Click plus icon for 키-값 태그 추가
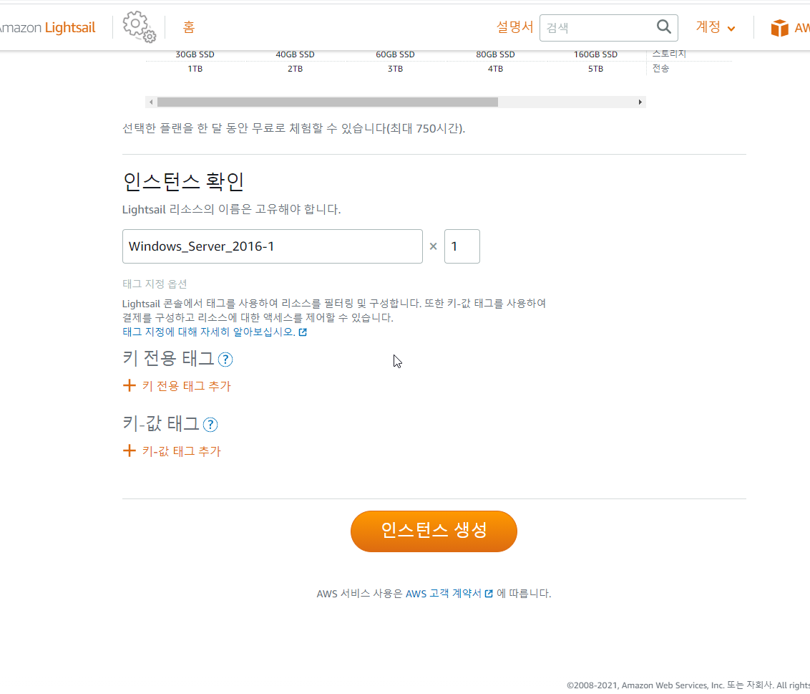 [129, 450]
